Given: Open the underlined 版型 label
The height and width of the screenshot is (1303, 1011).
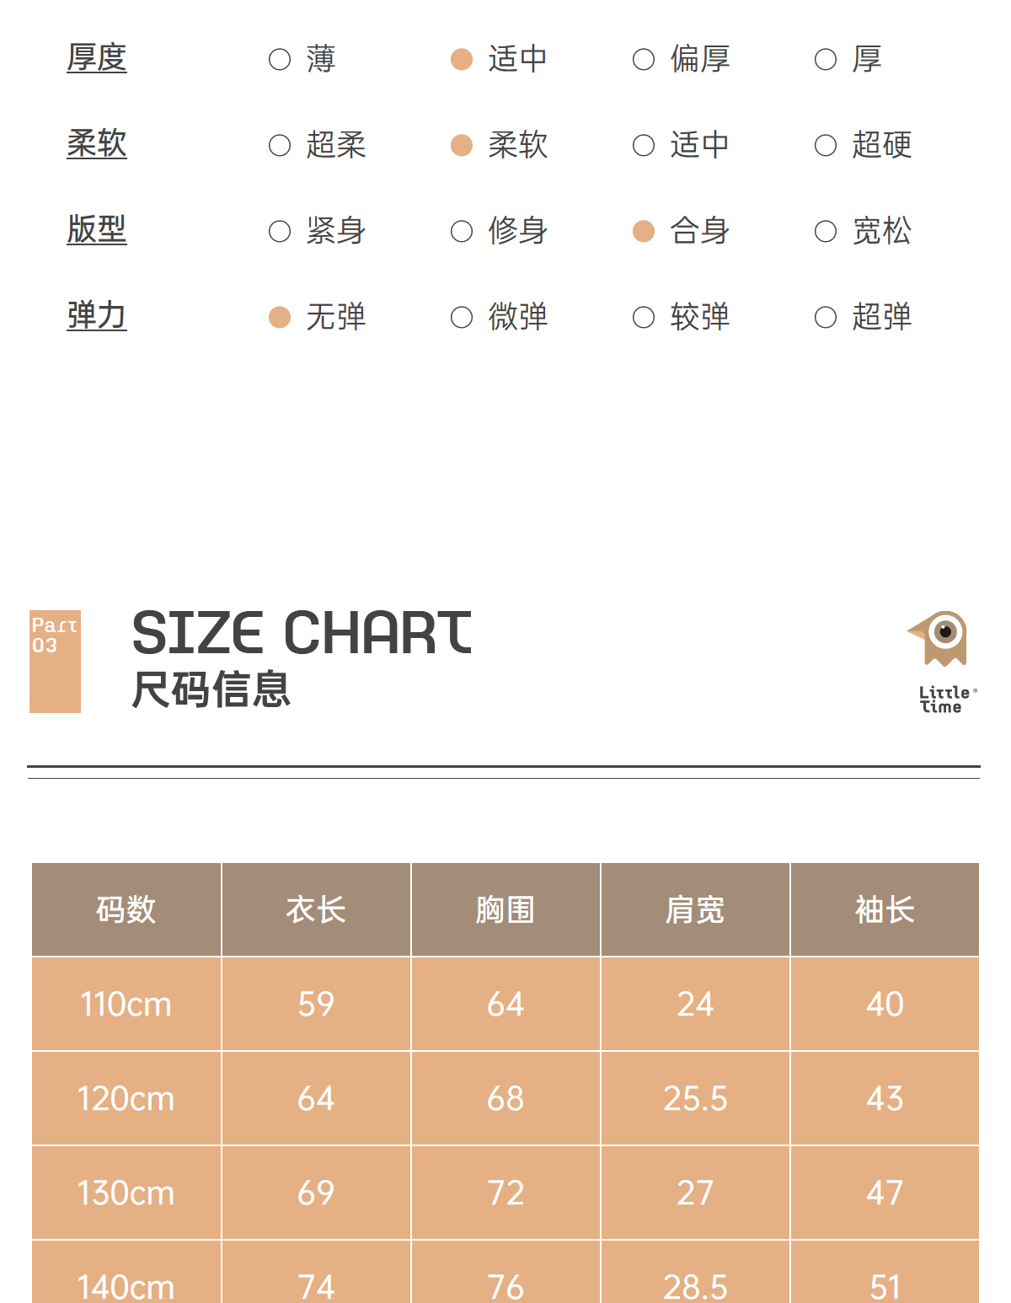Looking at the screenshot, I should (97, 230).
